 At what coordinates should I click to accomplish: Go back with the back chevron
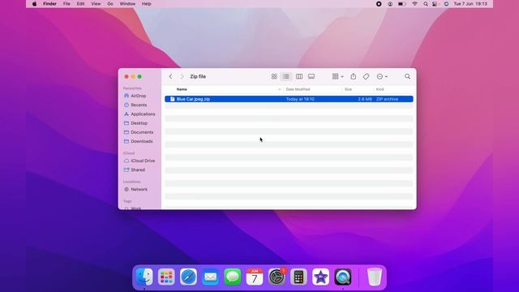click(x=170, y=76)
